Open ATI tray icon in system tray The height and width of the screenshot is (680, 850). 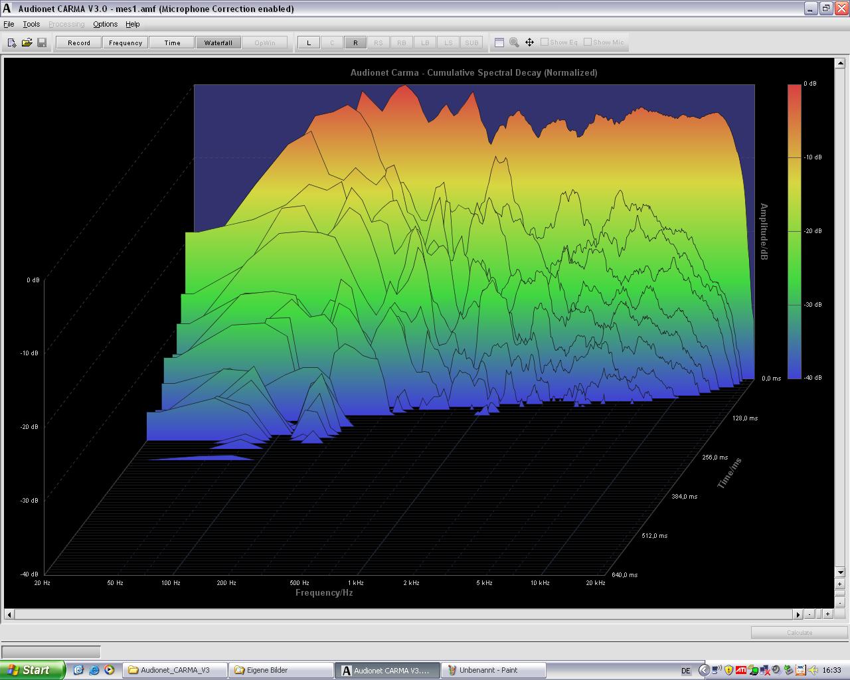pyautogui.click(x=740, y=670)
